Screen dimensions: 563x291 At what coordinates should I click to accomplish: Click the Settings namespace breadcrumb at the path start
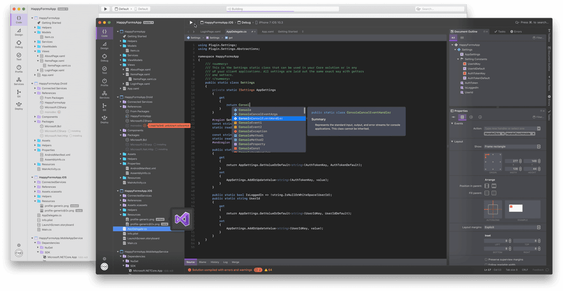(194, 38)
